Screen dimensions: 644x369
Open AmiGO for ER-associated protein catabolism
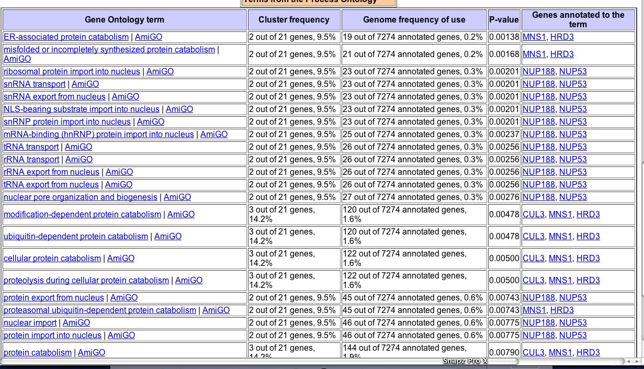pyautogui.click(x=149, y=37)
